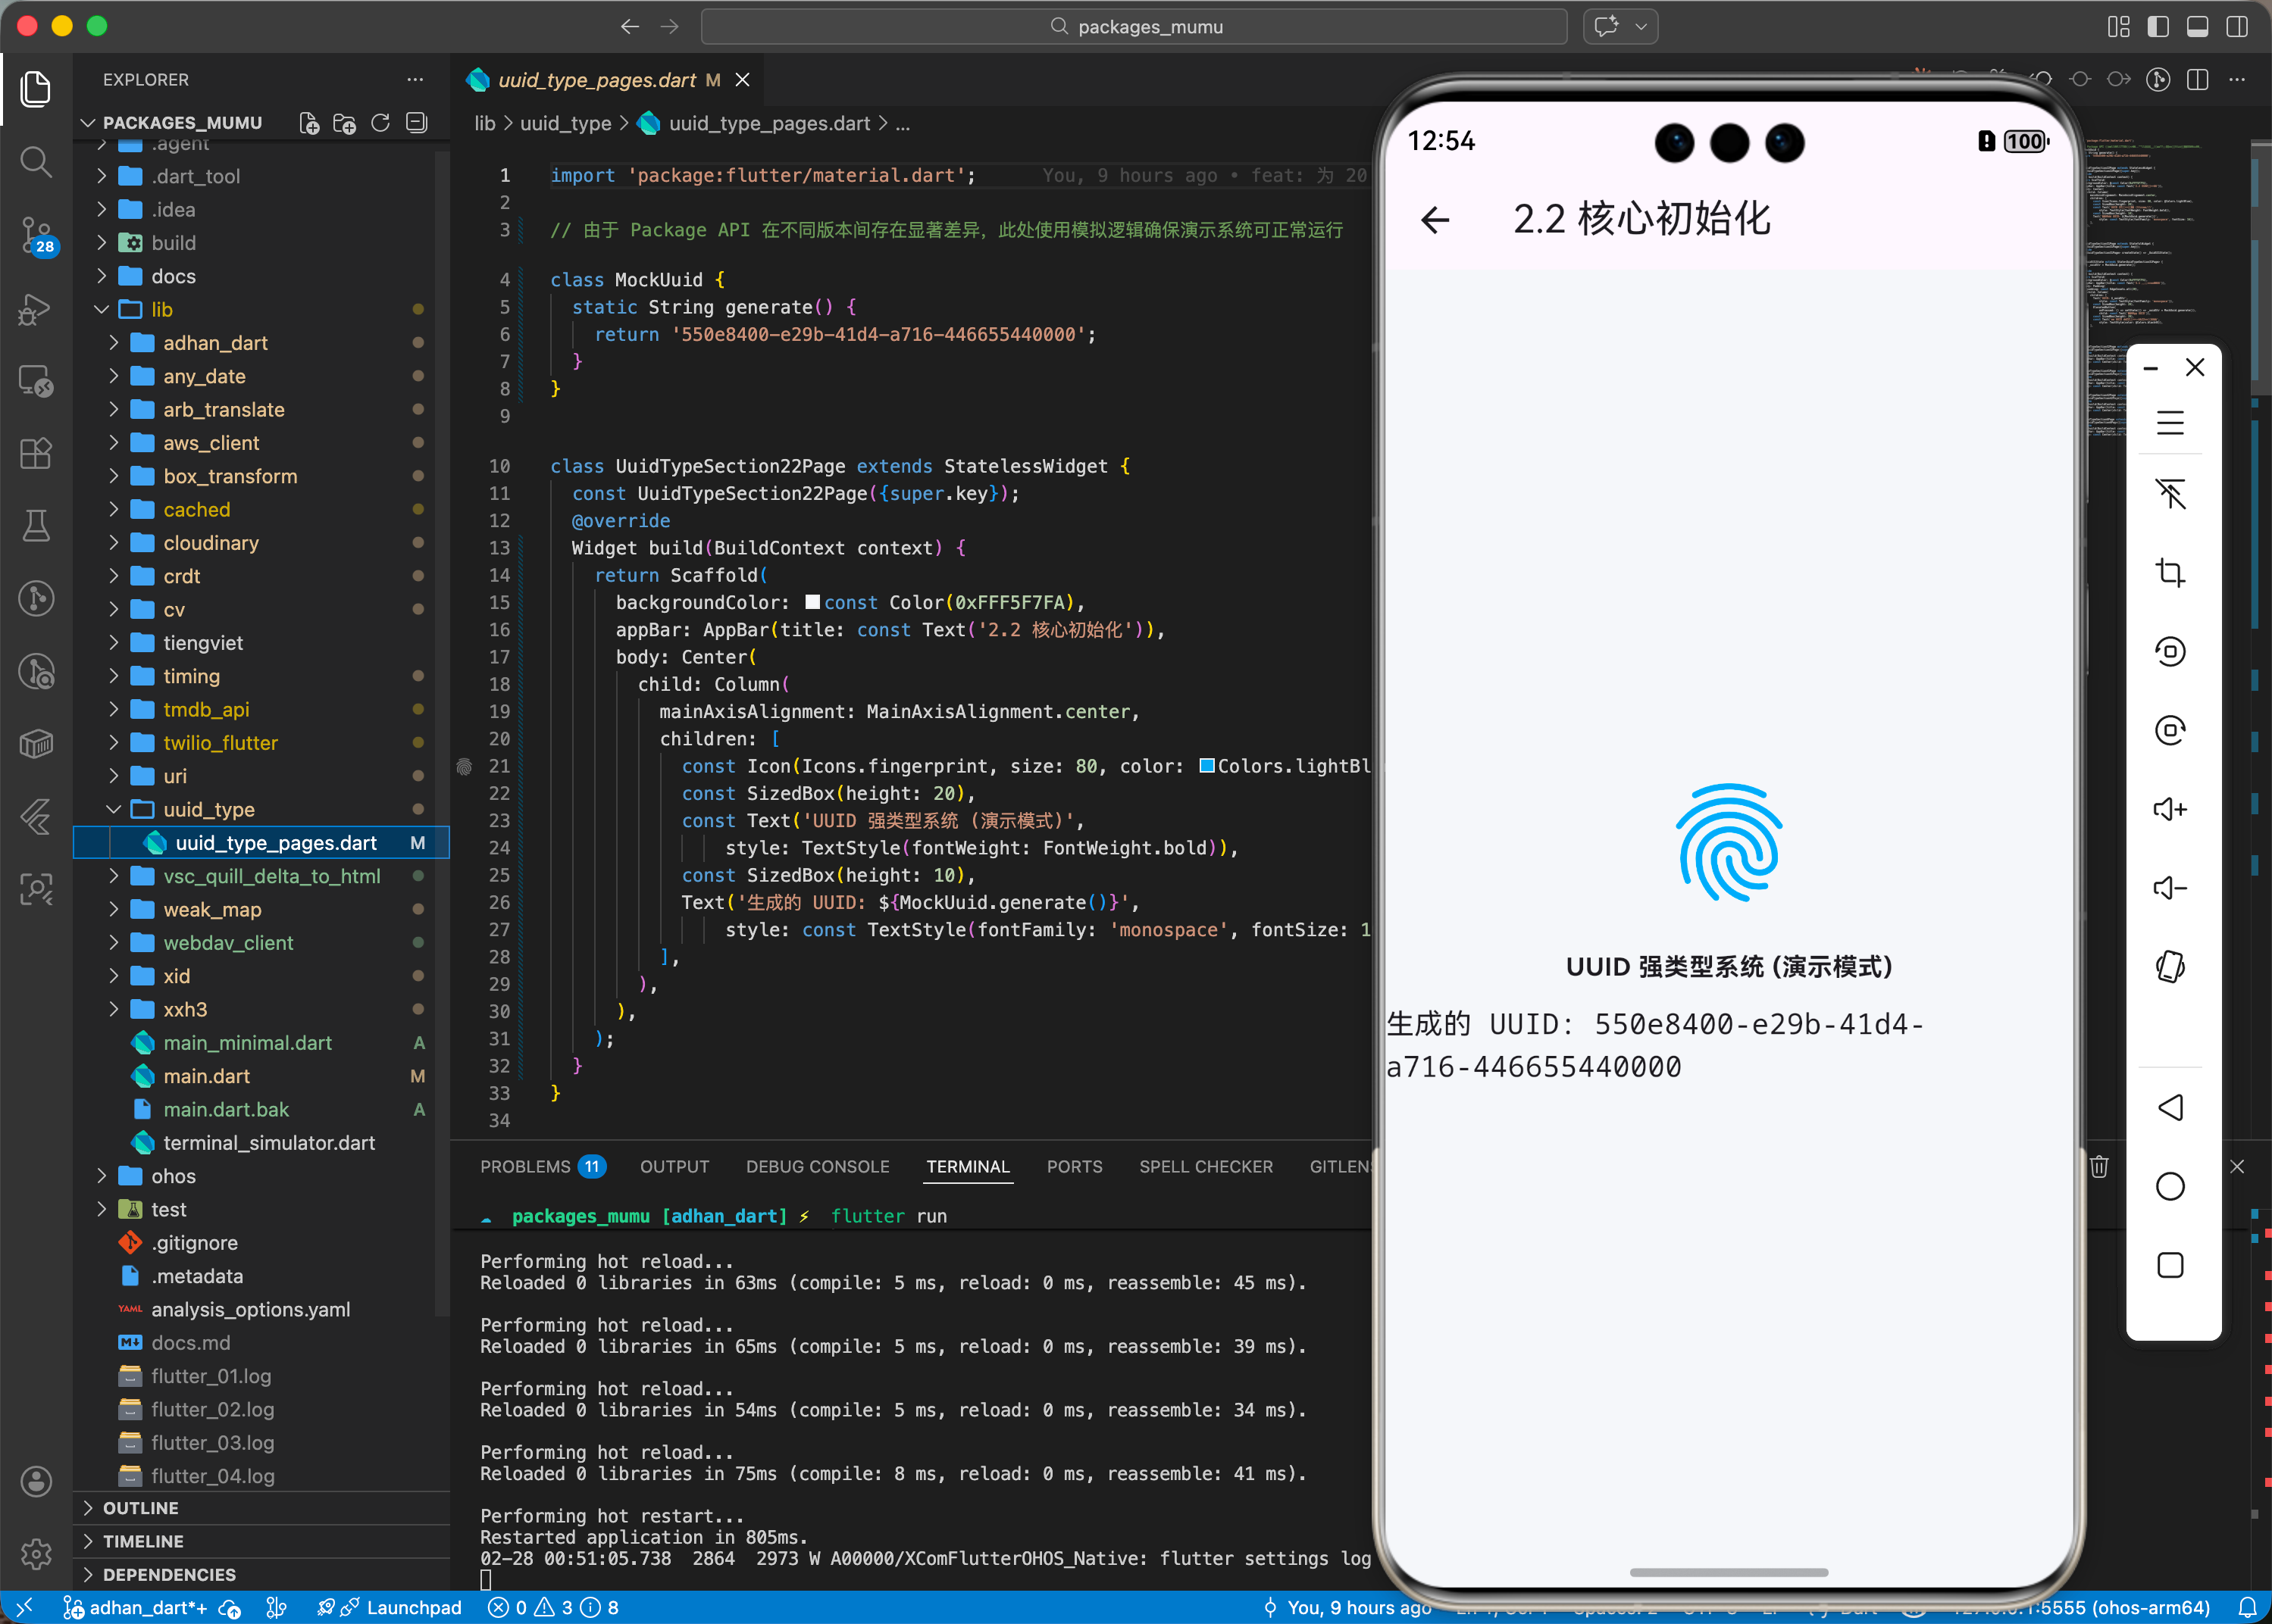Switch to DEBUG CONSOLE tab
The width and height of the screenshot is (2272, 1624).
pos(816,1166)
